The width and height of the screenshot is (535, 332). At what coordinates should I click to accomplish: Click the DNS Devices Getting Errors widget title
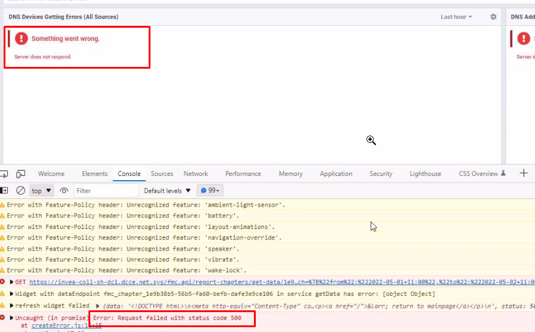[63, 17]
